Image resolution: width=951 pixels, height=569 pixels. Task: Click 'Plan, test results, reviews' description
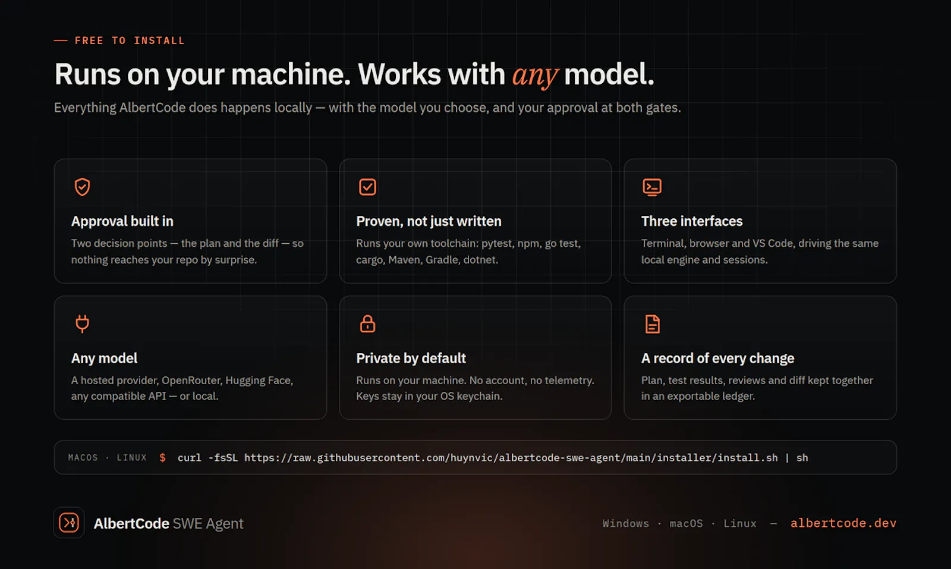click(x=757, y=388)
